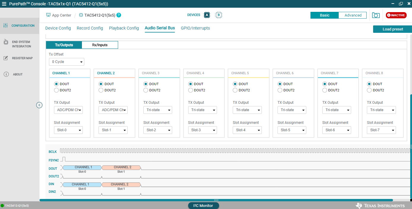Switch to the Rx/Inputs tab
Screen dimensions: 412x209
point(100,45)
